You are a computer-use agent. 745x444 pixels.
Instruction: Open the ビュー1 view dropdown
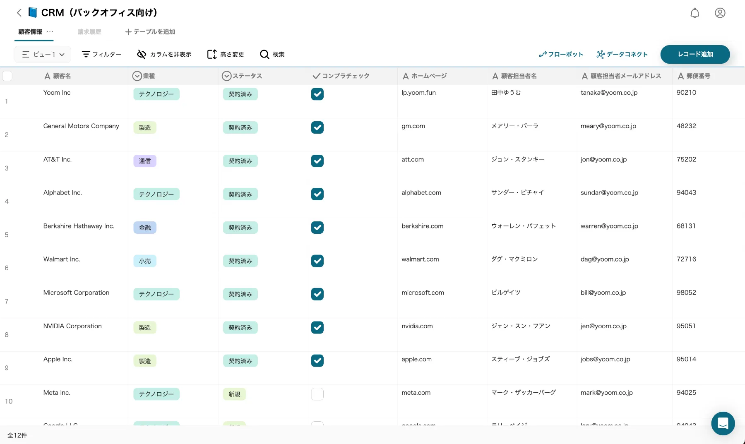click(x=43, y=54)
